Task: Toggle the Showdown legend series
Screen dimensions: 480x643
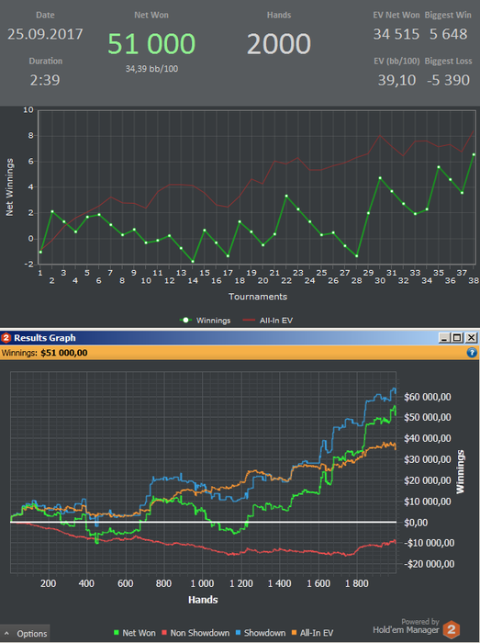Action: click(x=261, y=633)
